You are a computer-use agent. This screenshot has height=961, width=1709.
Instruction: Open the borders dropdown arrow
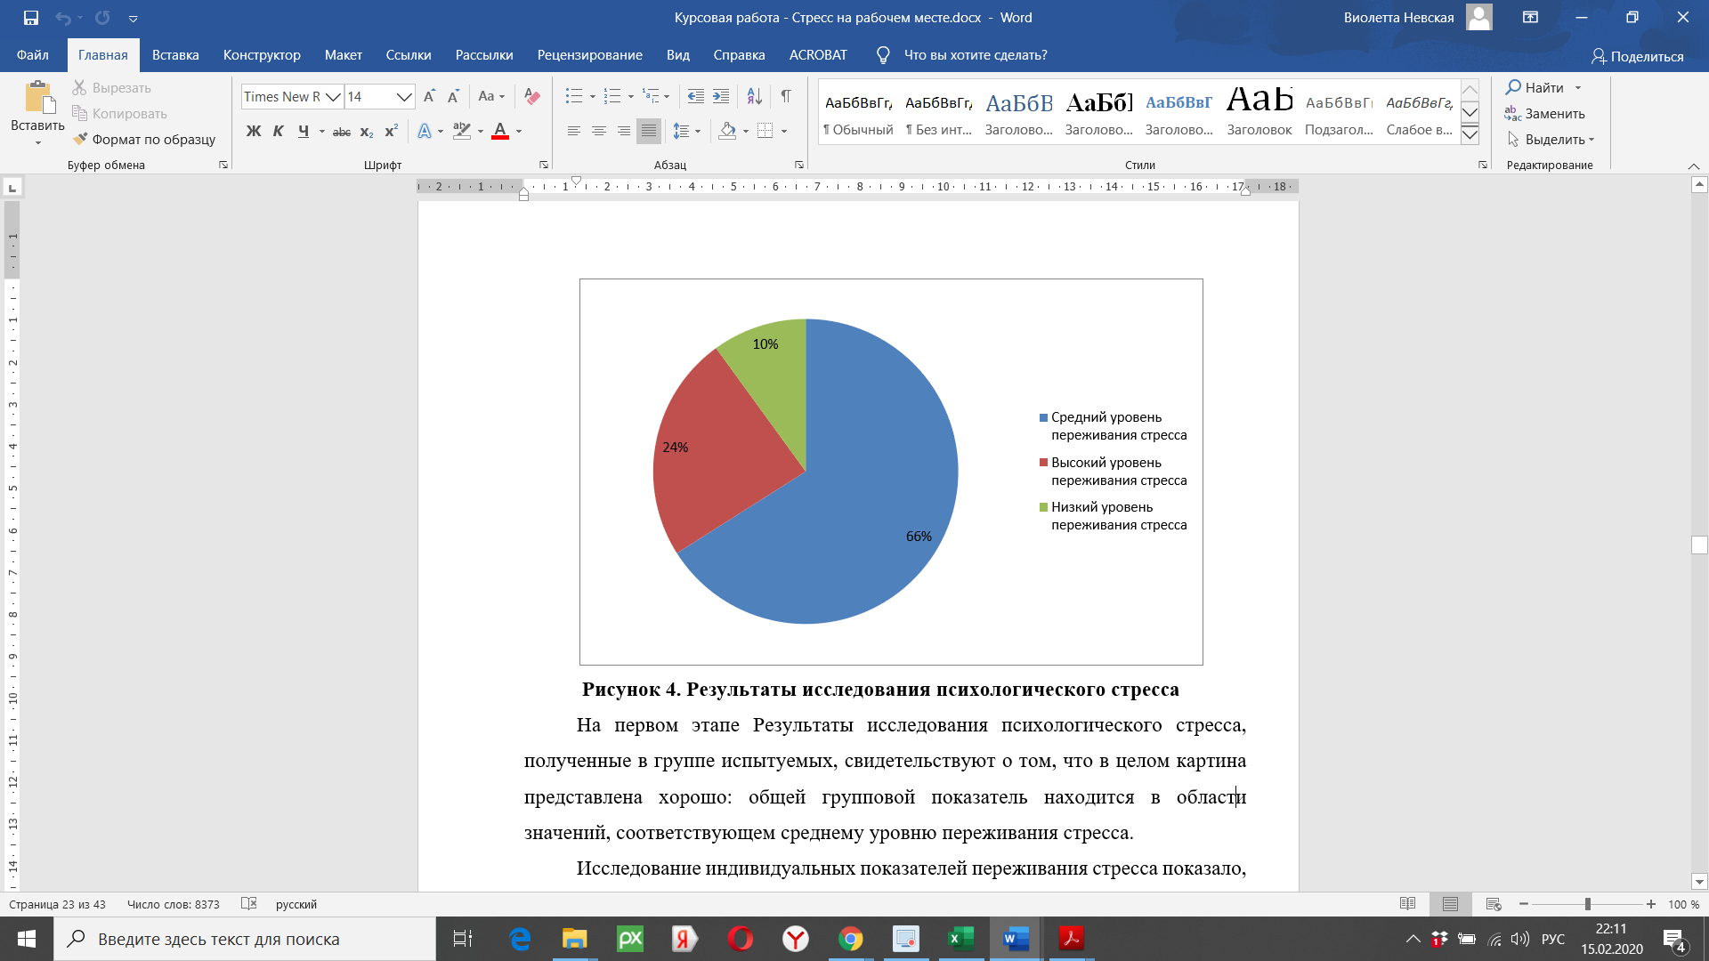coord(784,132)
